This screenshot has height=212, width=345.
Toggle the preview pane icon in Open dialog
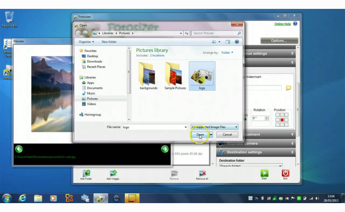pos(228,41)
